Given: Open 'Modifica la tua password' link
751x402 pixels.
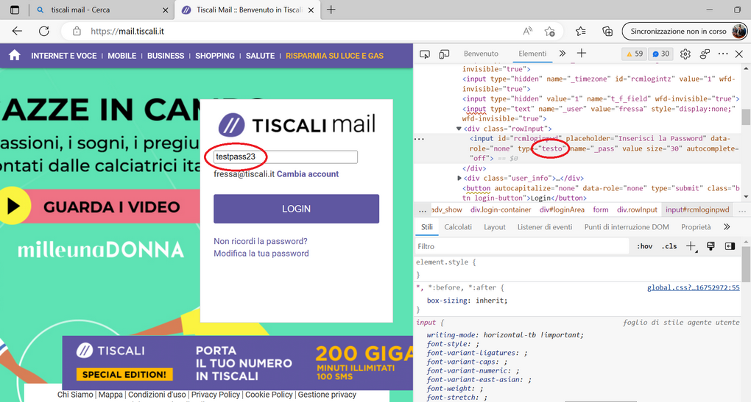Looking at the screenshot, I should coord(261,254).
